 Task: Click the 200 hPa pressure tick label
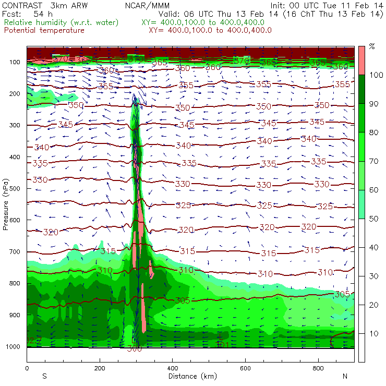click(15, 93)
